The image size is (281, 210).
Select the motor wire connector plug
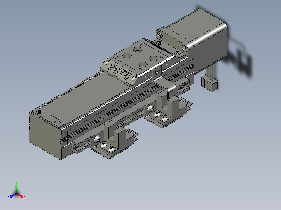click(210, 83)
